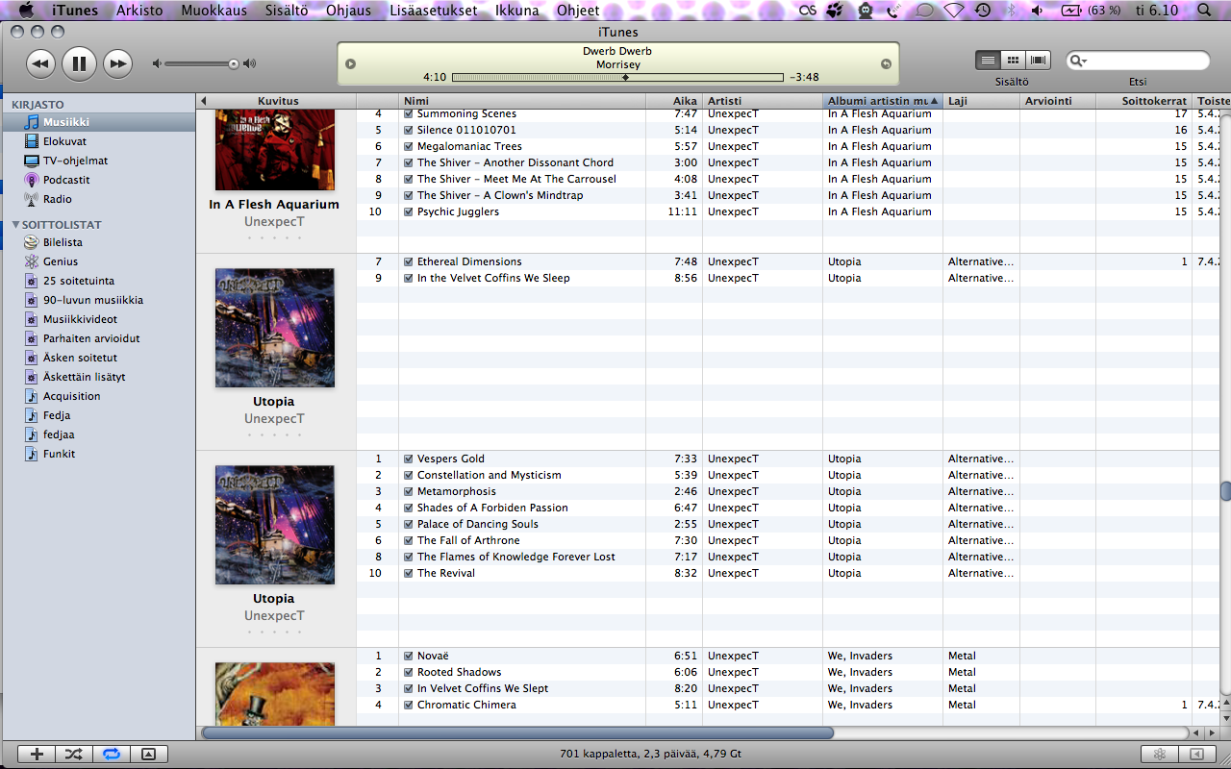The width and height of the screenshot is (1231, 769).
Task: Toggle the Genius sidebar button at bottom right
Action: (1196, 755)
